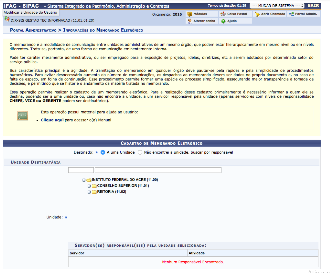Click DIR-SIS GESTAO TEC INFORMACAO unit text
Viewport: 330px width, 273px height.
(52, 20)
